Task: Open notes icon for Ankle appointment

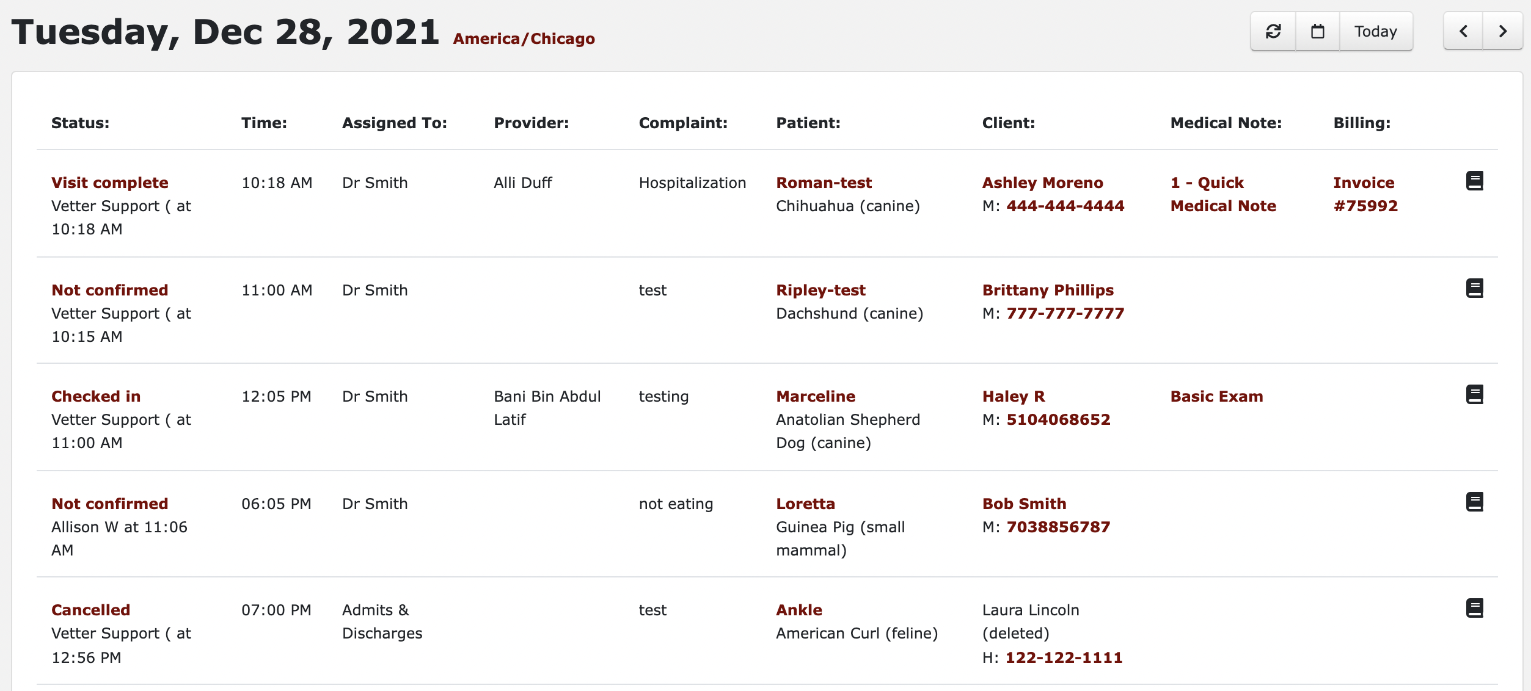Action: [1475, 608]
